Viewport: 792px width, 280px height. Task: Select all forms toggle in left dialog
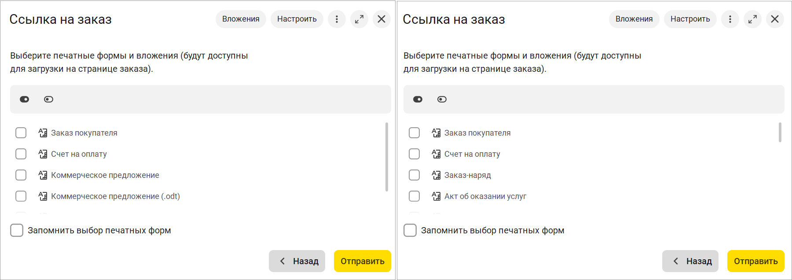click(25, 99)
